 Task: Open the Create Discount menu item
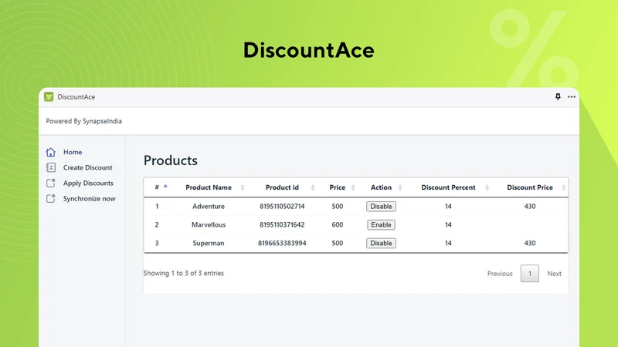coord(87,167)
